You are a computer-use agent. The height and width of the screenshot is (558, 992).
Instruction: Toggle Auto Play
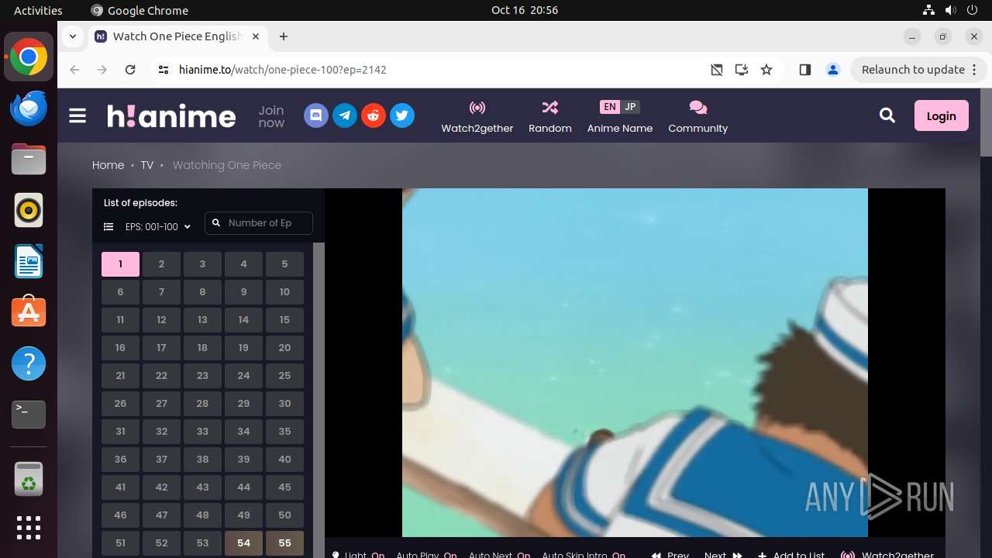pos(426,555)
